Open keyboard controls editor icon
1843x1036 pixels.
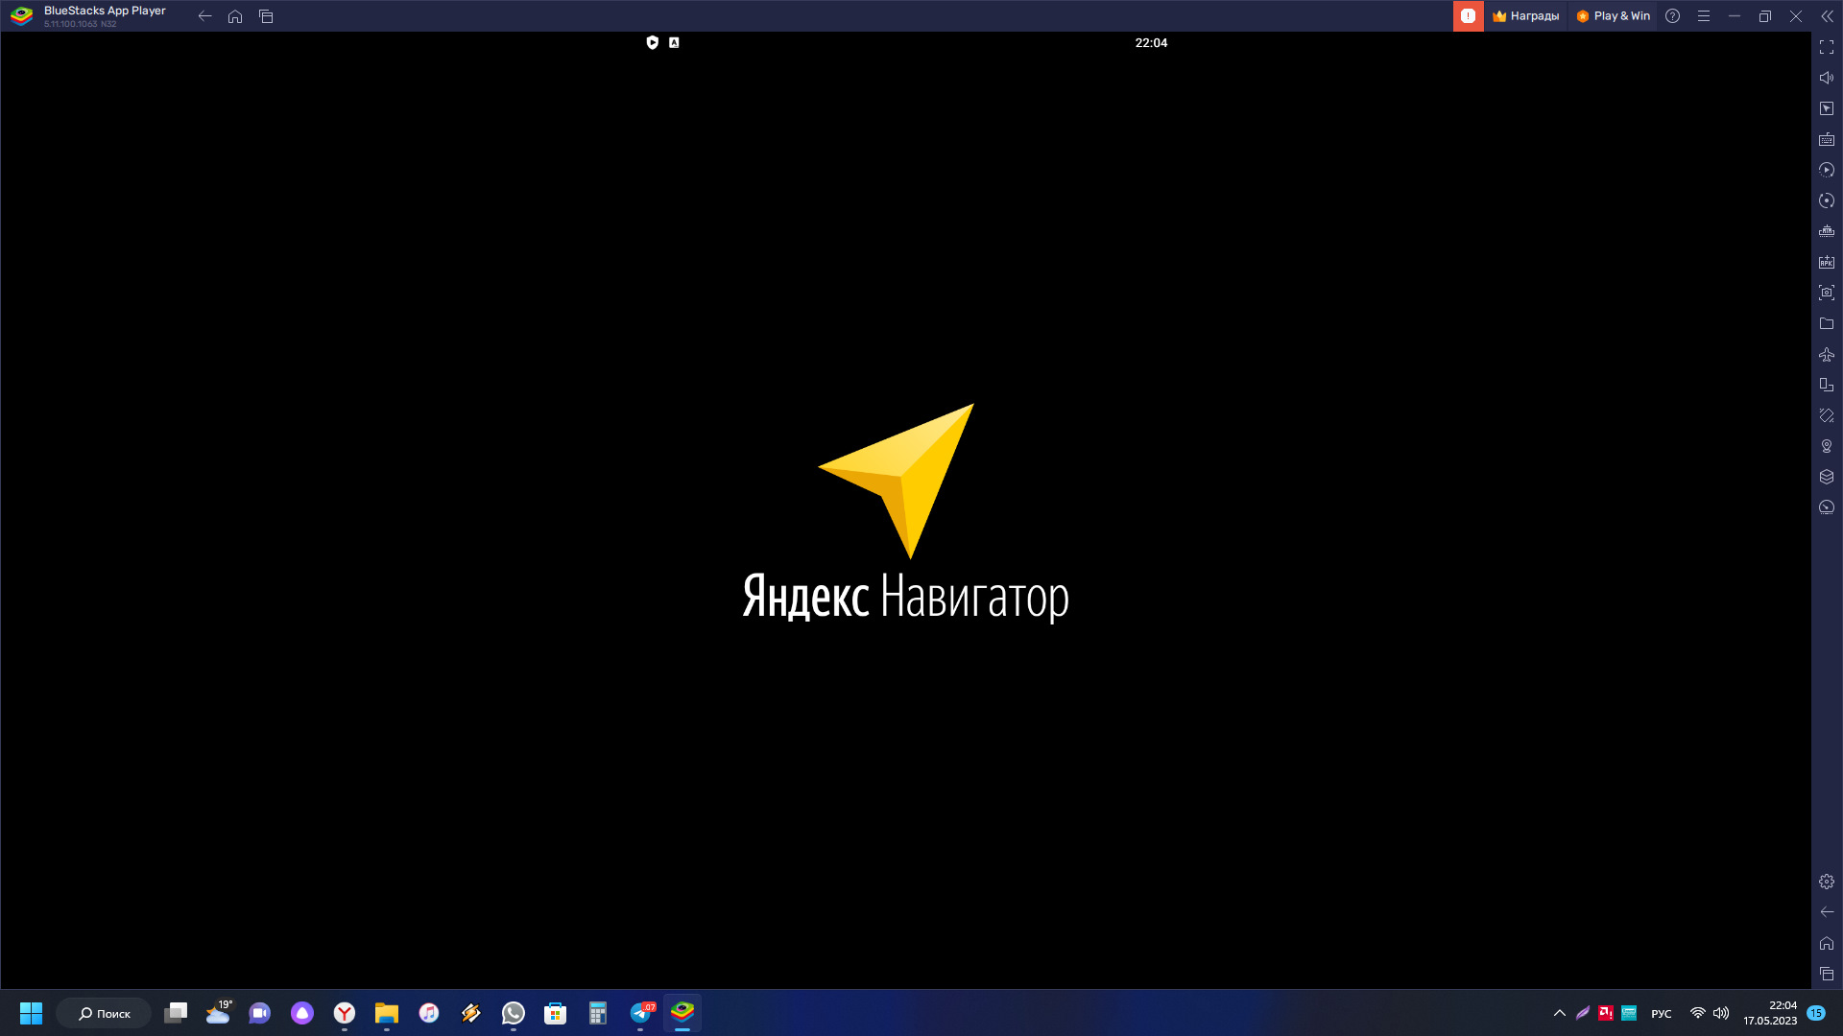pos(1826,139)
